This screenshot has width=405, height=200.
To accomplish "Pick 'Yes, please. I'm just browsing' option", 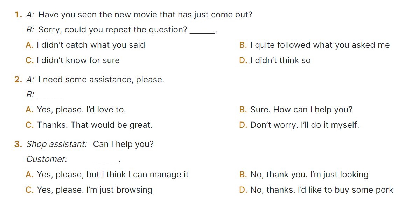I will 89,190.
